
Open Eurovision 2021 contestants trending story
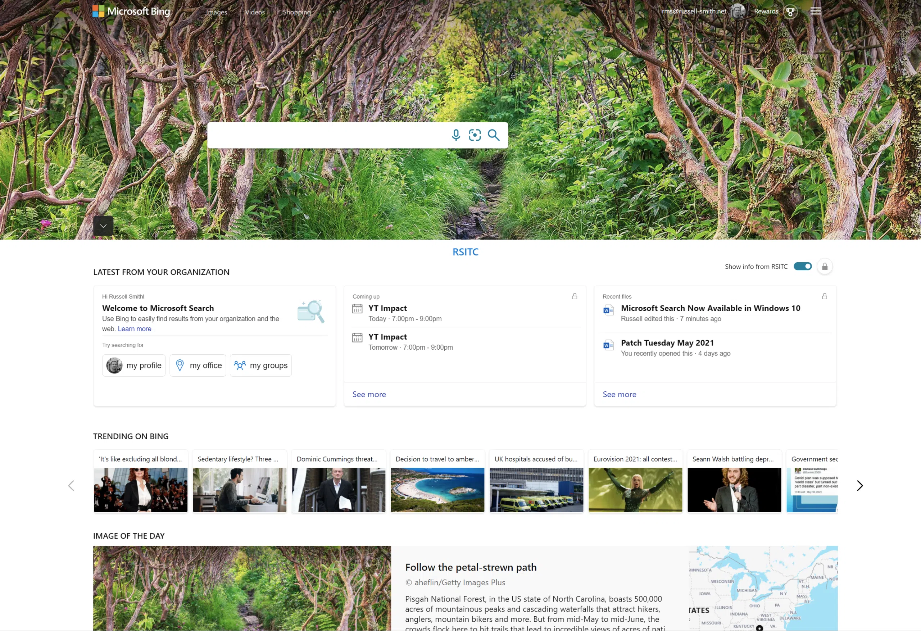tap(635, 481)
